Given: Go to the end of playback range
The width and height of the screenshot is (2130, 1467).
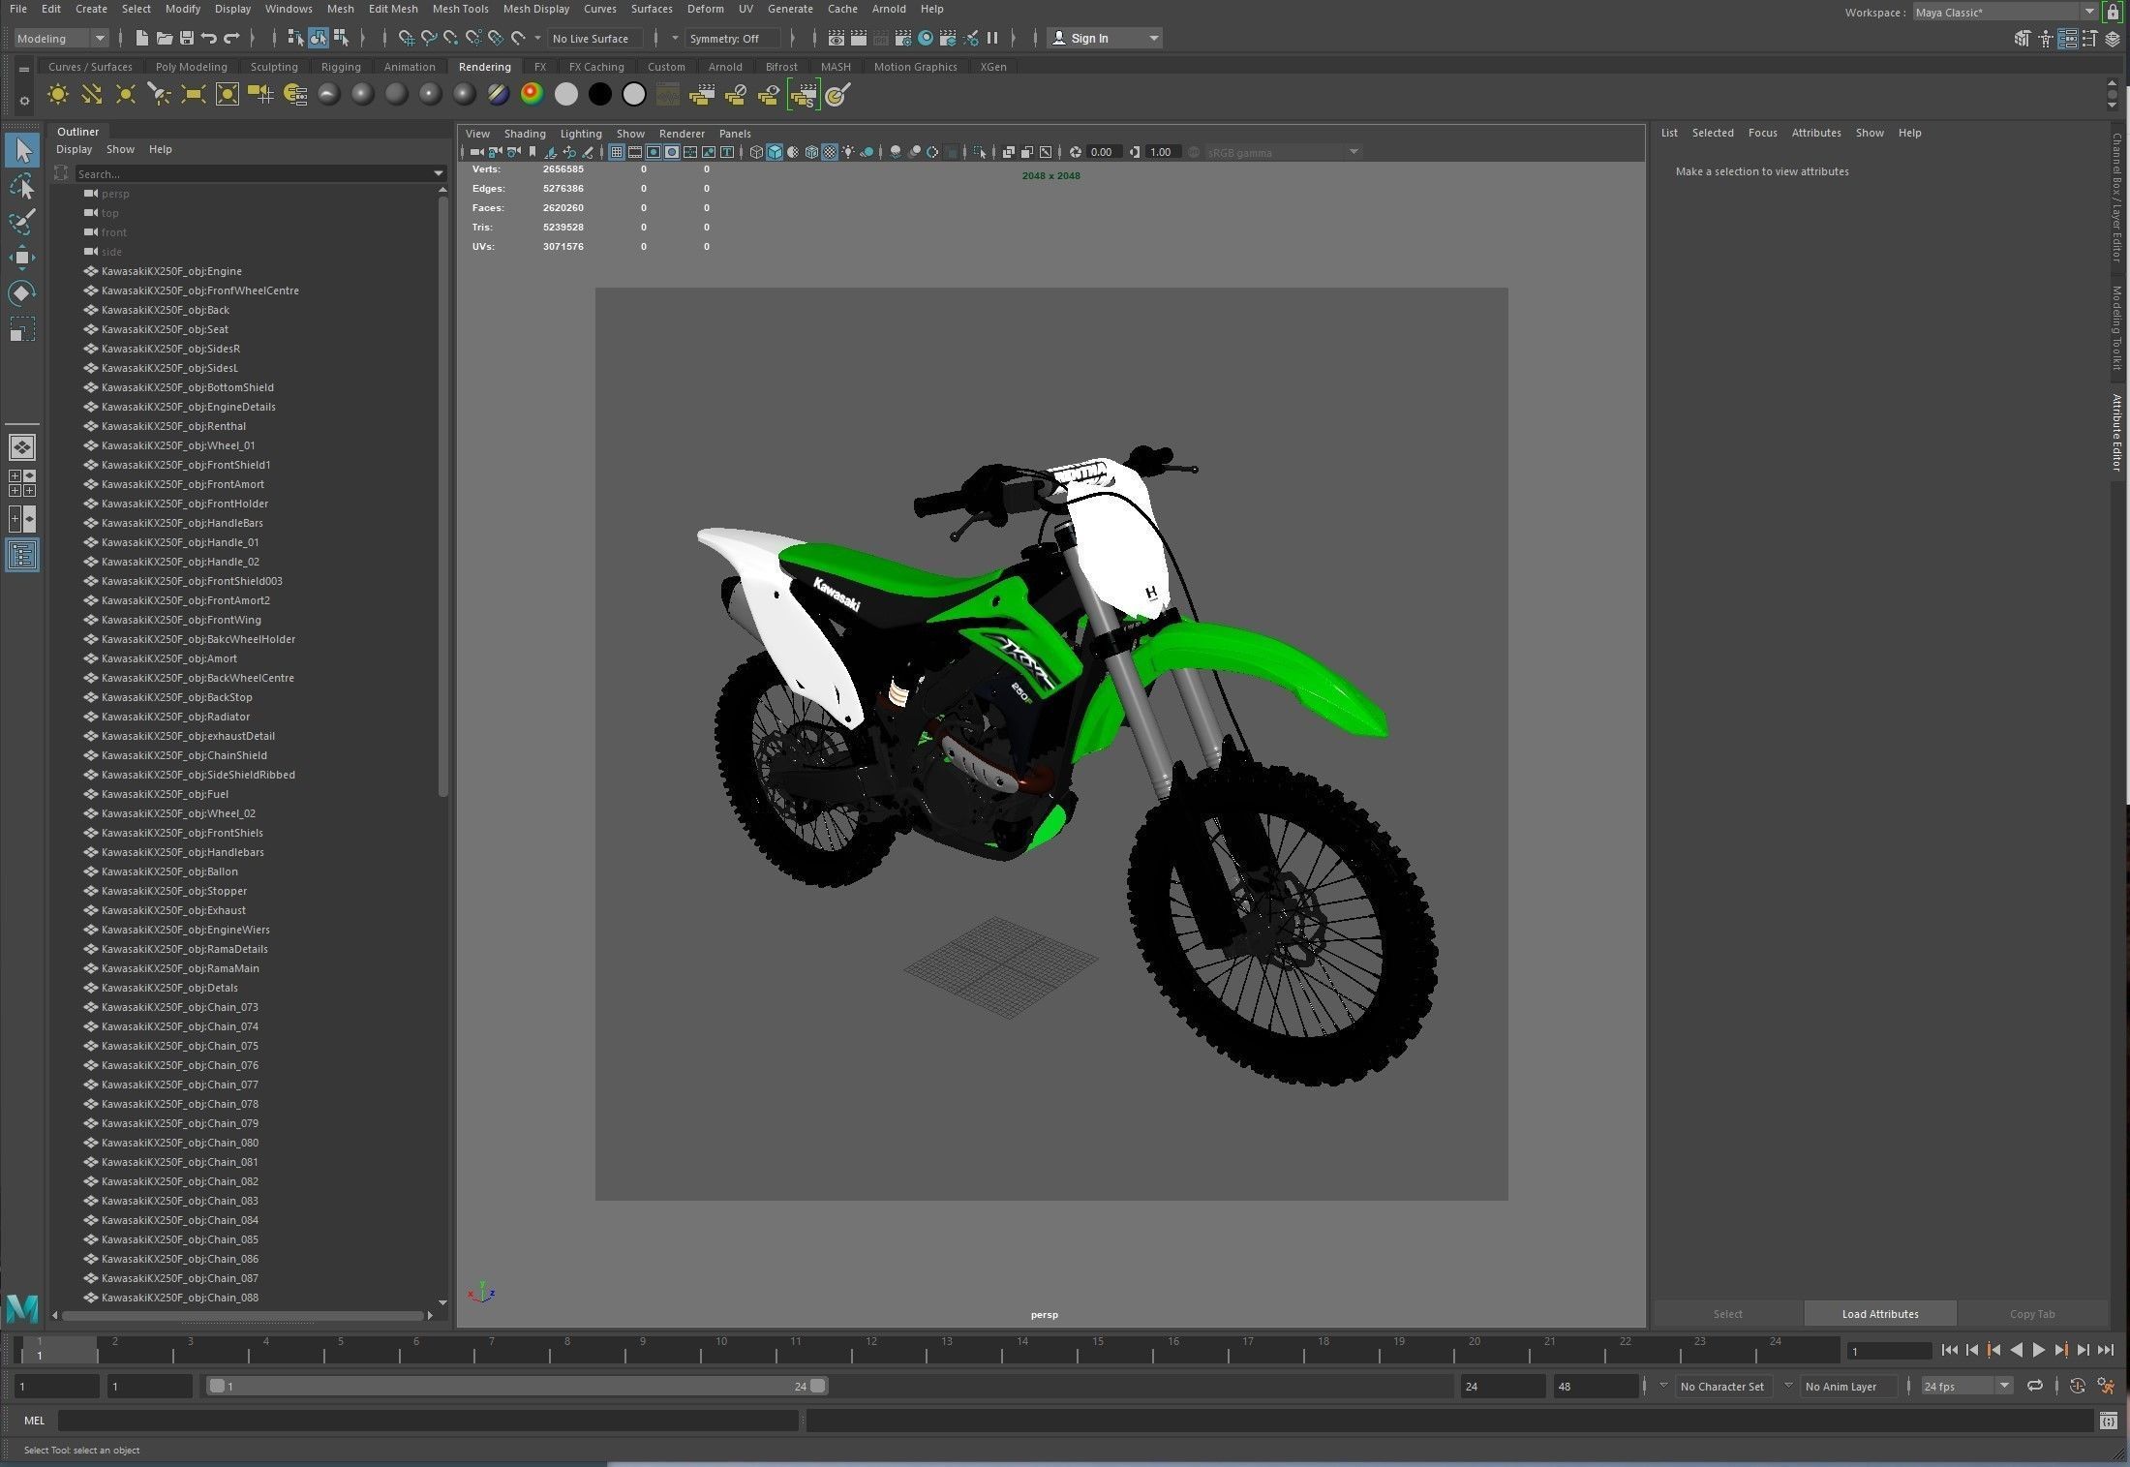Looking at the screenshot, I should pos(2106,1350).
